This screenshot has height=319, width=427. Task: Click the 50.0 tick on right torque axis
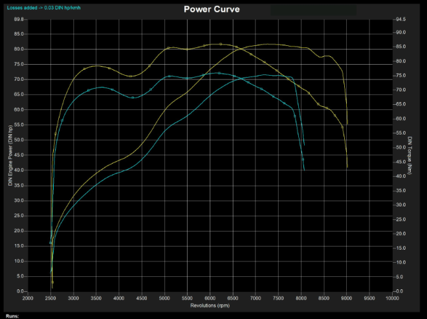click(400, 148)
